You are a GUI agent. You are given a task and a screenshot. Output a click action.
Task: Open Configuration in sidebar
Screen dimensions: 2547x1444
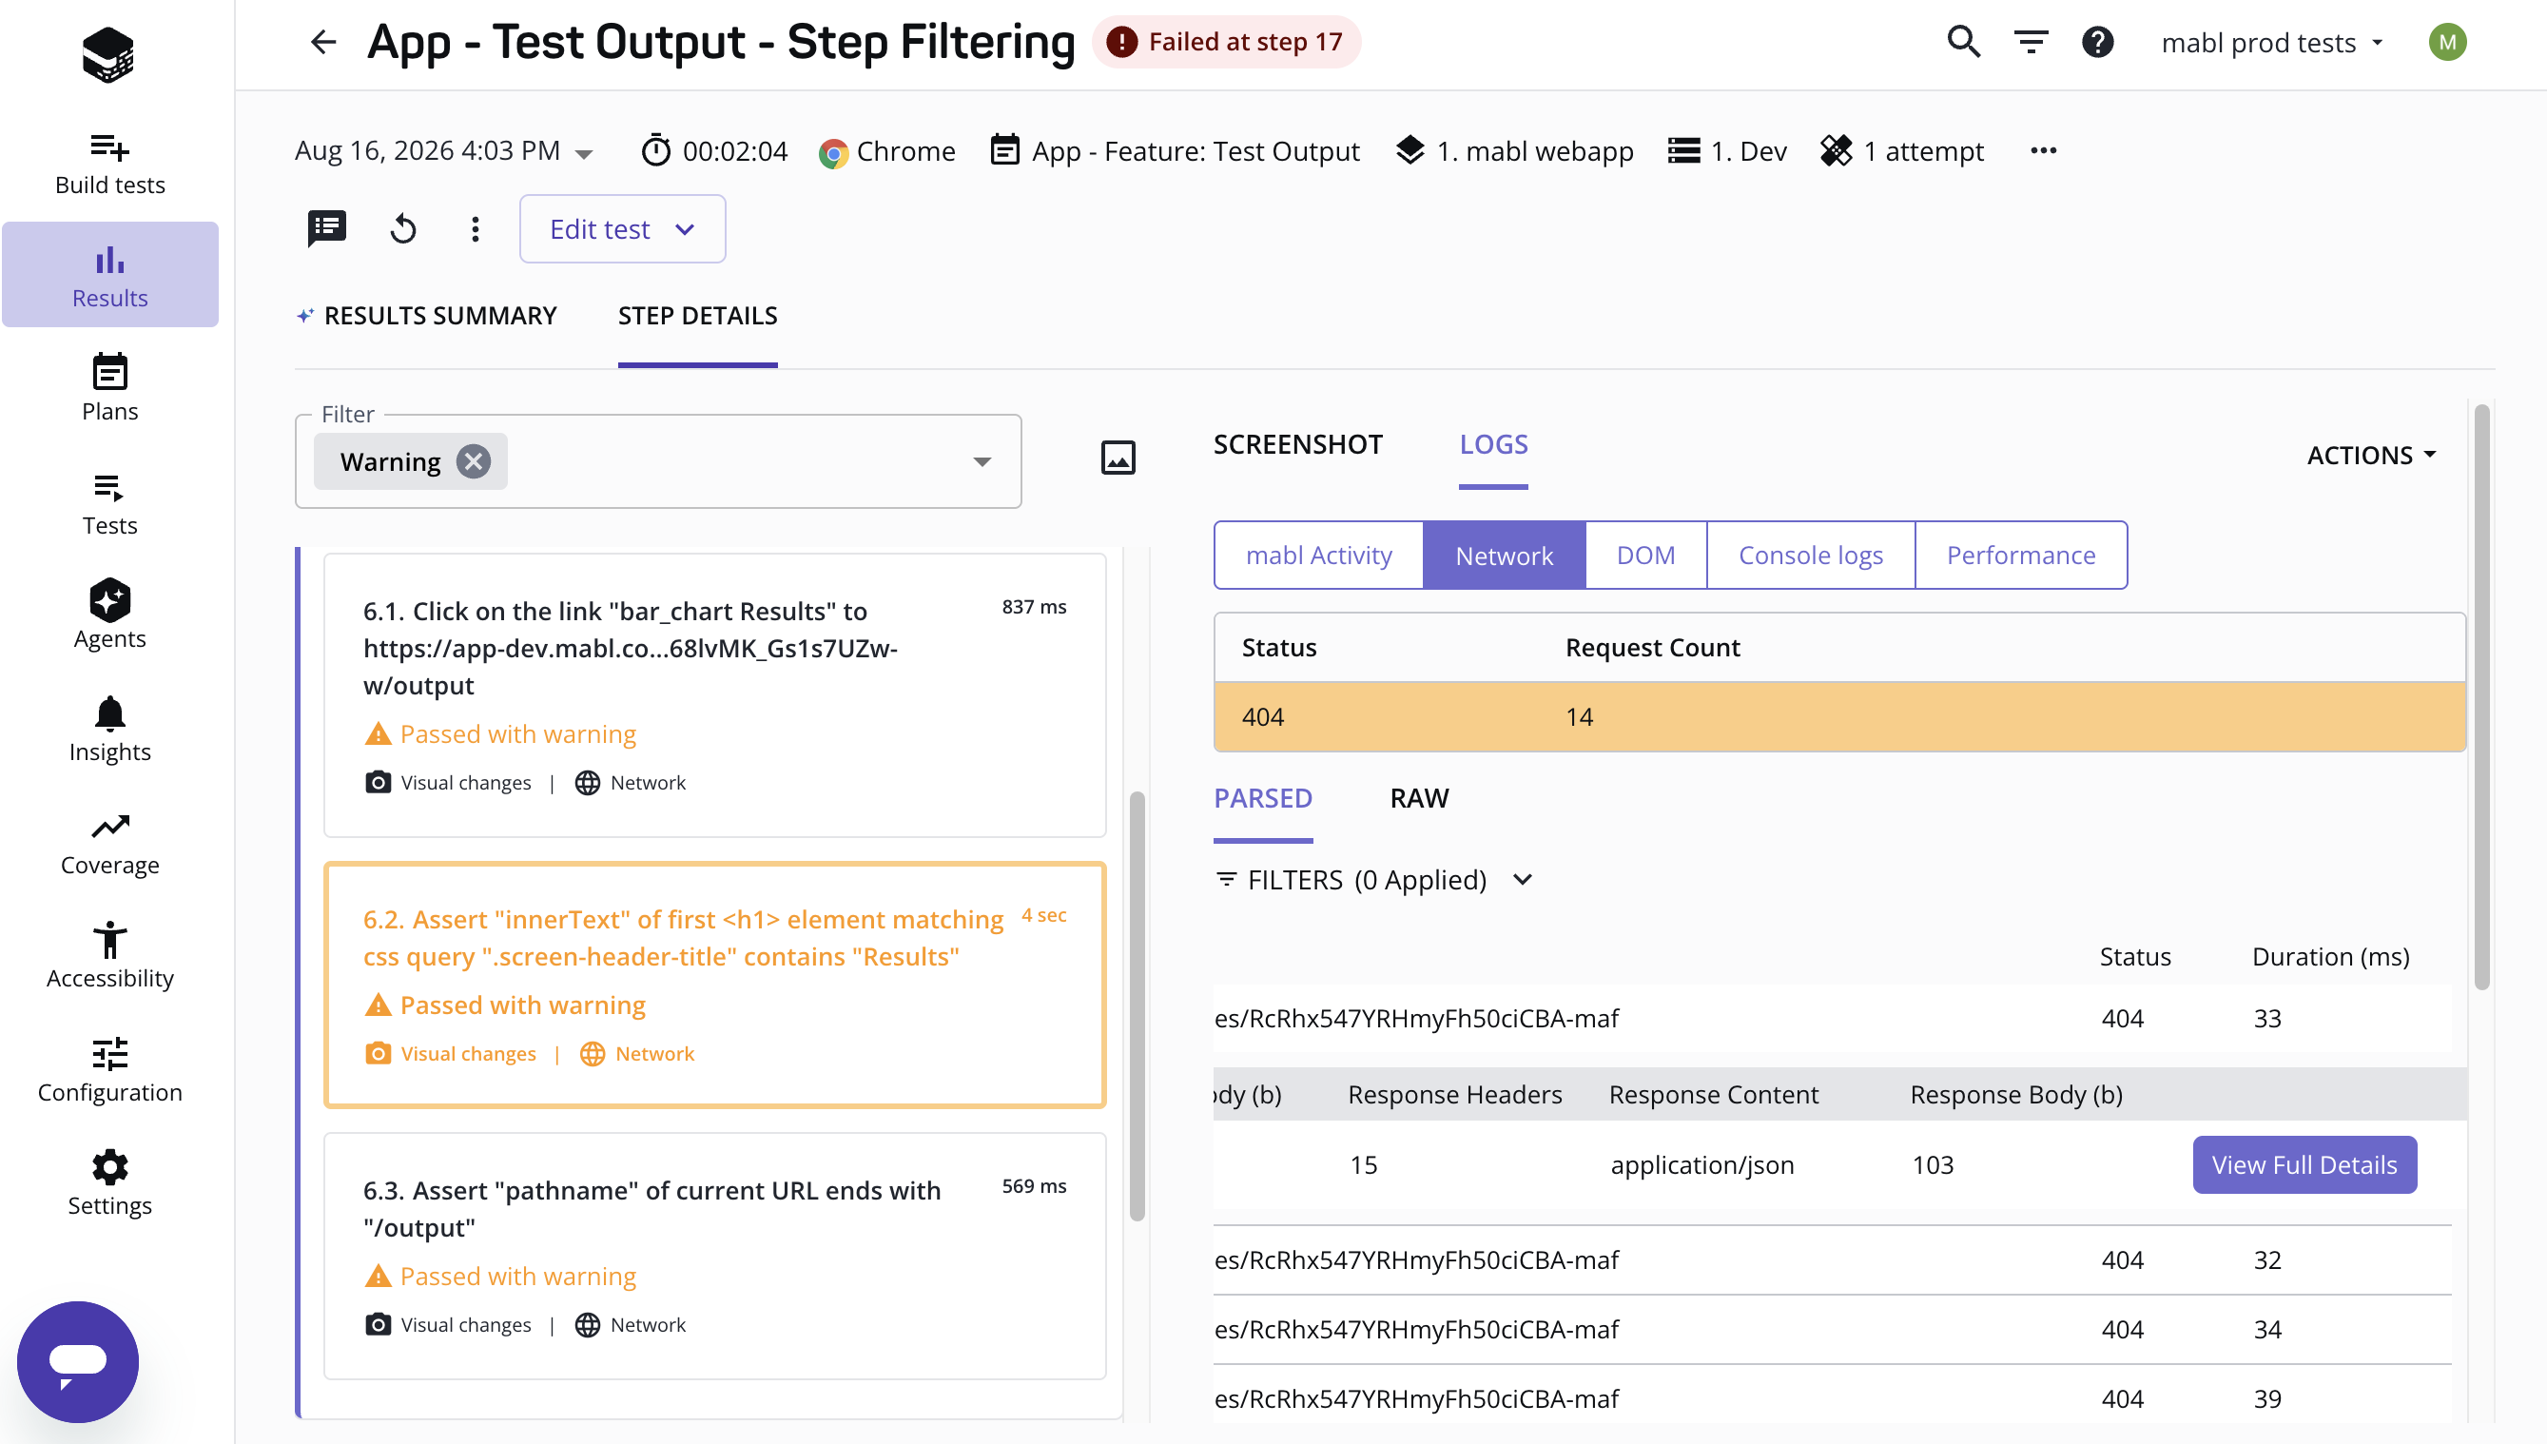point(110,1070)
